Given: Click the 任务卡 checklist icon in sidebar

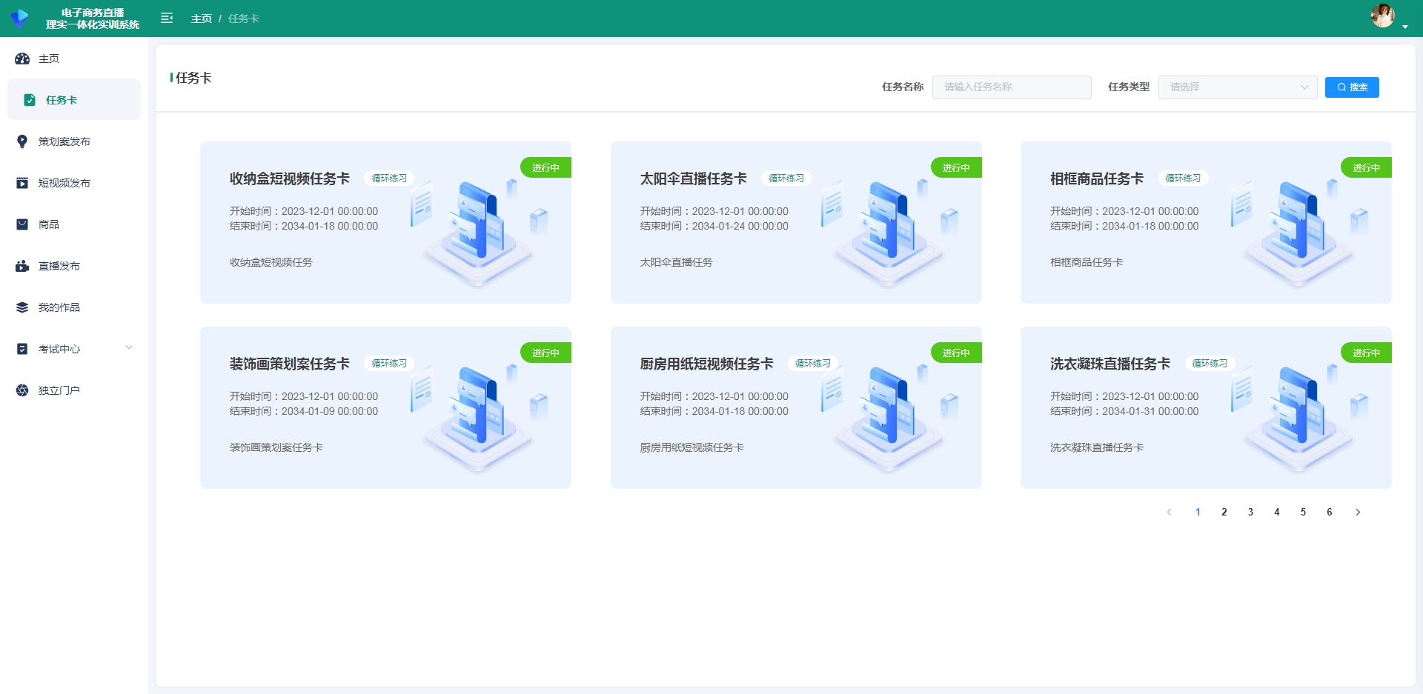Looking at the screenshot, I should tap(30, 100).
